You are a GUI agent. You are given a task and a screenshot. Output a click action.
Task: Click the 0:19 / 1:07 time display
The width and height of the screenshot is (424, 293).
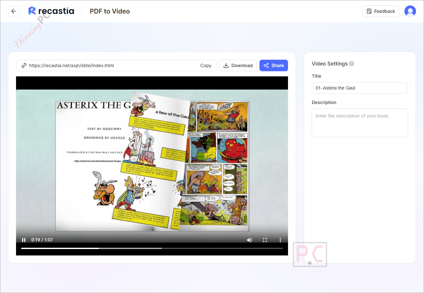[42, 240]
